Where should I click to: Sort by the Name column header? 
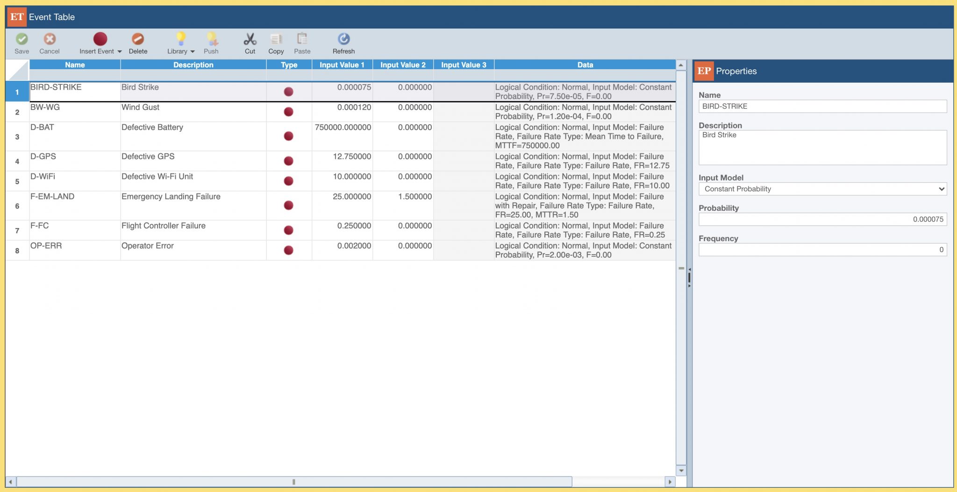point(75,65)
